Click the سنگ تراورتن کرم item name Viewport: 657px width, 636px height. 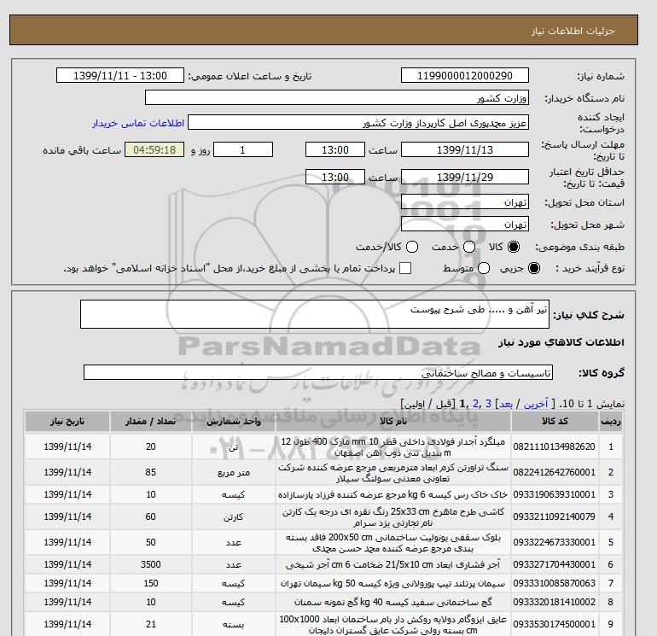[393, 472]
